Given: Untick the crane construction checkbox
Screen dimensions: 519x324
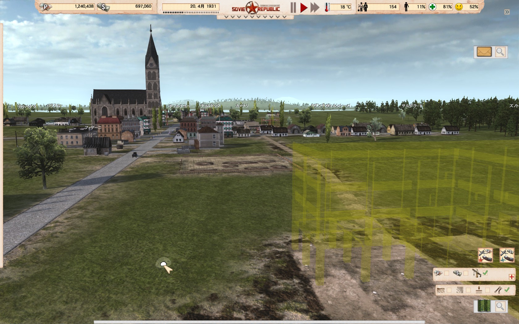Looking at the screenshot, I should click(485, 273).
